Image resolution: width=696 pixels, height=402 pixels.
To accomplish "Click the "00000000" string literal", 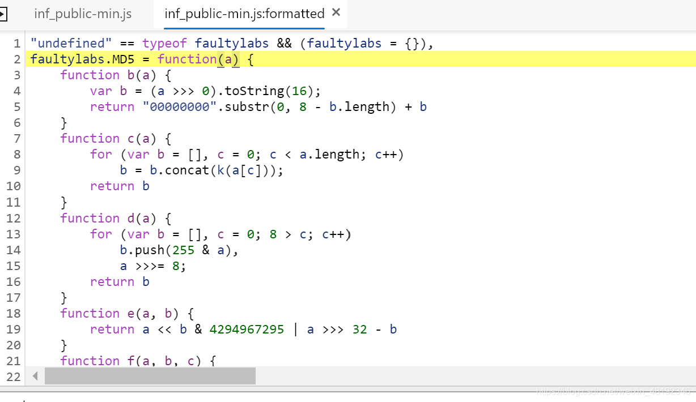I will [180, 106].
